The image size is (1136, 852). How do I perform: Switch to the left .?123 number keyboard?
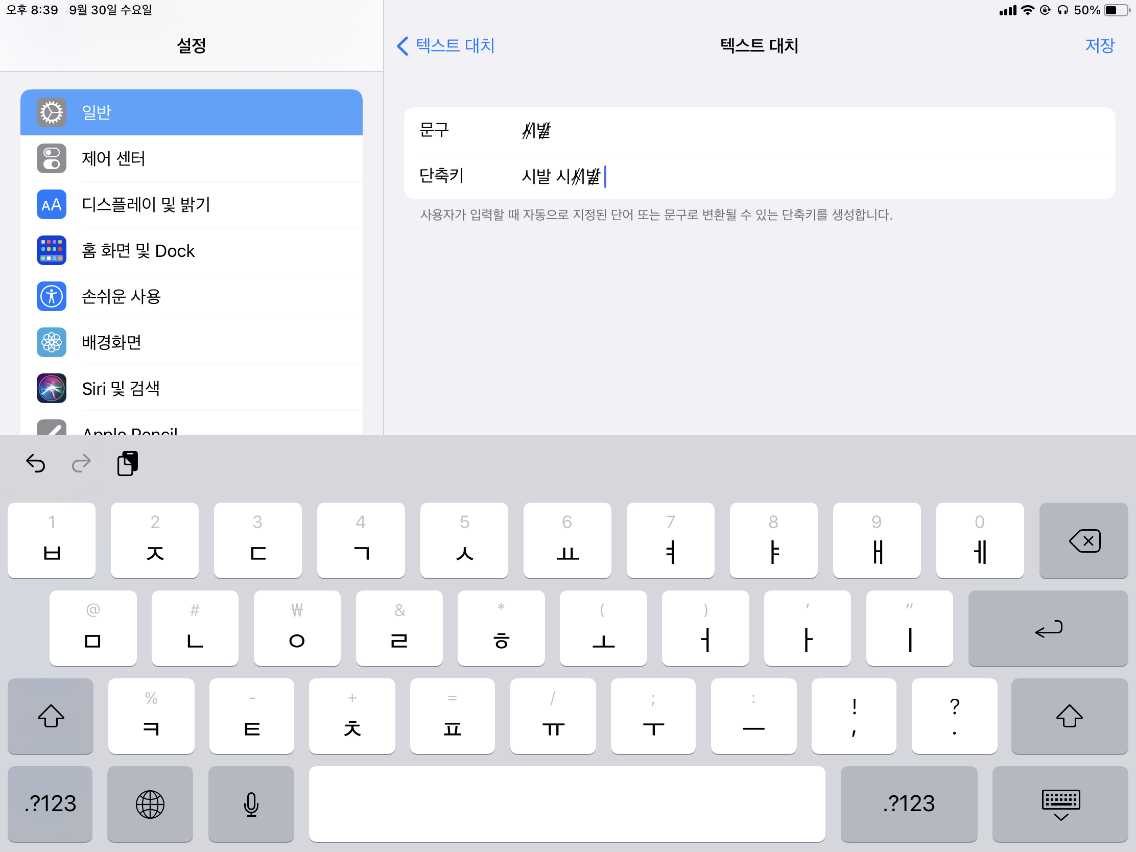pyautogui.click(x=51, y=803)
